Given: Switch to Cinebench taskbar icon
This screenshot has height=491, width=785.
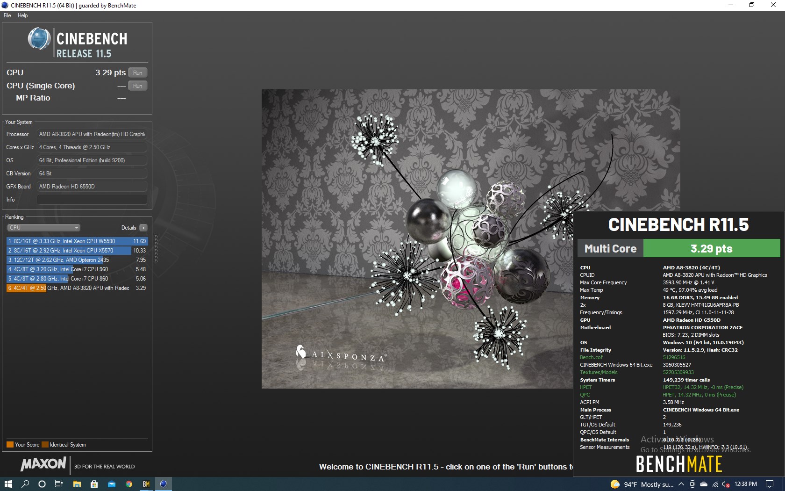Looking at the screenshot, I should tap(163, 484).
